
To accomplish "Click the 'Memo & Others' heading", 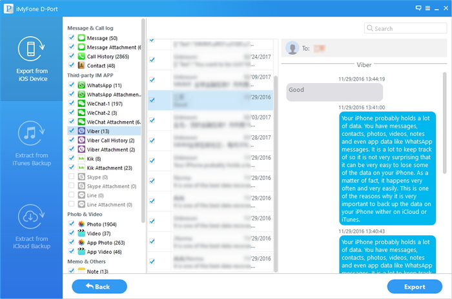I will coord(86,261).
